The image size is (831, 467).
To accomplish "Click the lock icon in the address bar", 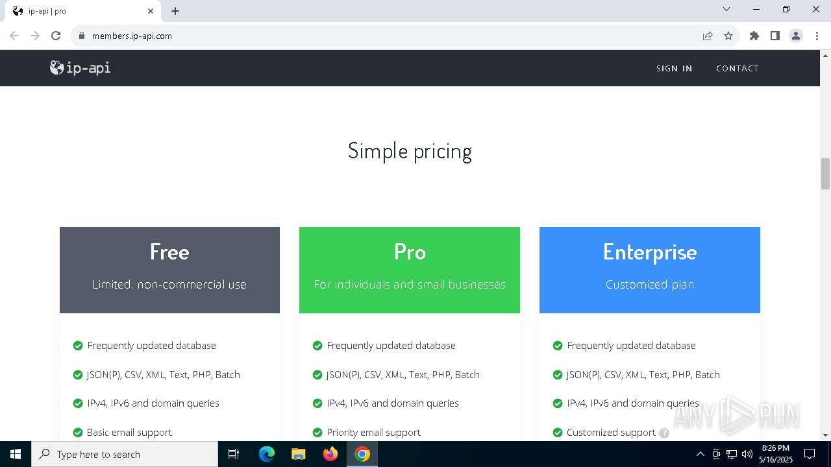I will tap(82, 36).
